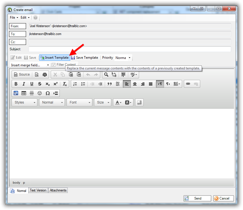
Task: Insert a smiley emoticon
Action: coord(40,93)
